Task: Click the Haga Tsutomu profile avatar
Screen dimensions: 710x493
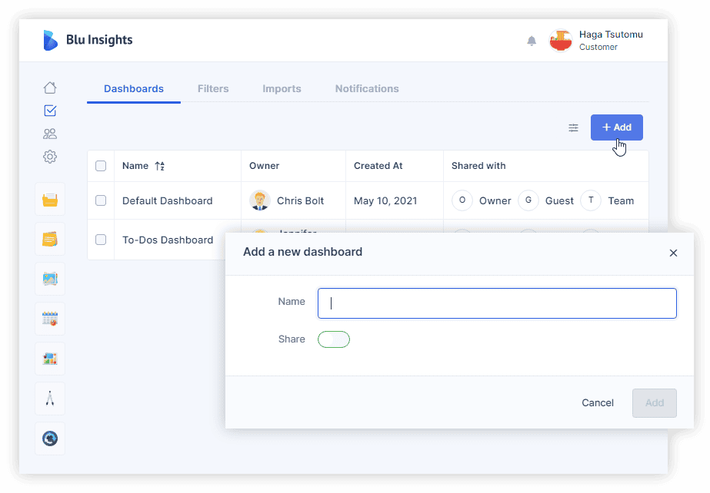Action: click(x=561, y=41)
